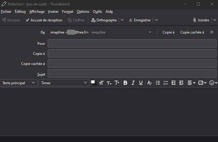Remove text formatting with eraser icon
This screenshot has height=142, width=218.
pyautogui.click(x=149, y=83)
